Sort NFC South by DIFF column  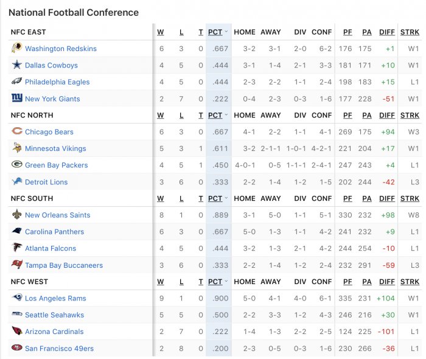[x=387, y=198]
